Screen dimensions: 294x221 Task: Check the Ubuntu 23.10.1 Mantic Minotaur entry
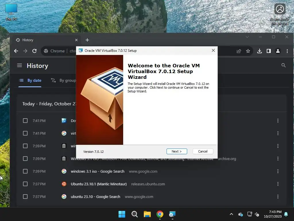pyautogui.click(x=25, y=184)
